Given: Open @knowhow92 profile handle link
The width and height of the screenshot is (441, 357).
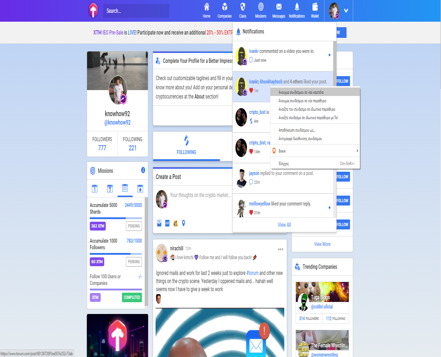Looking at the screenshot, I should pos(118,123).
